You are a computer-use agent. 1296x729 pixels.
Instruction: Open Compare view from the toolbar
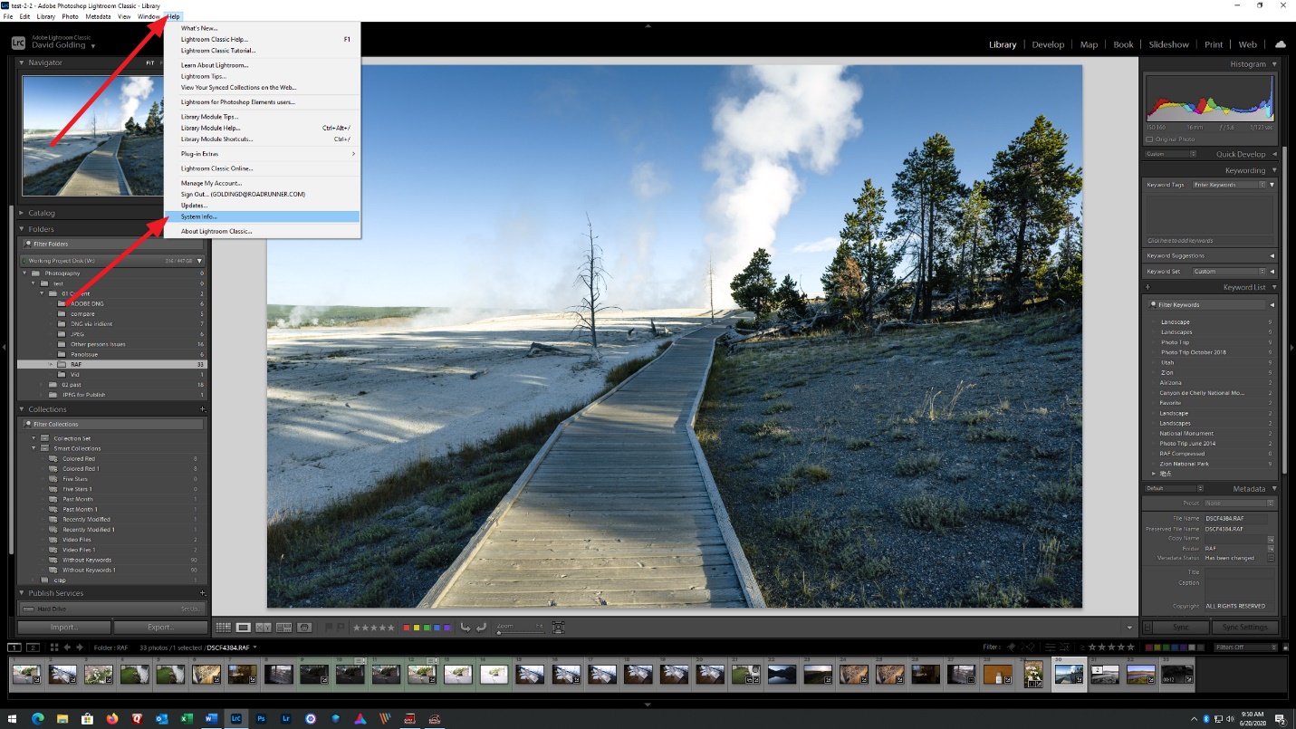pyautogui.click(x=263, y=627)
